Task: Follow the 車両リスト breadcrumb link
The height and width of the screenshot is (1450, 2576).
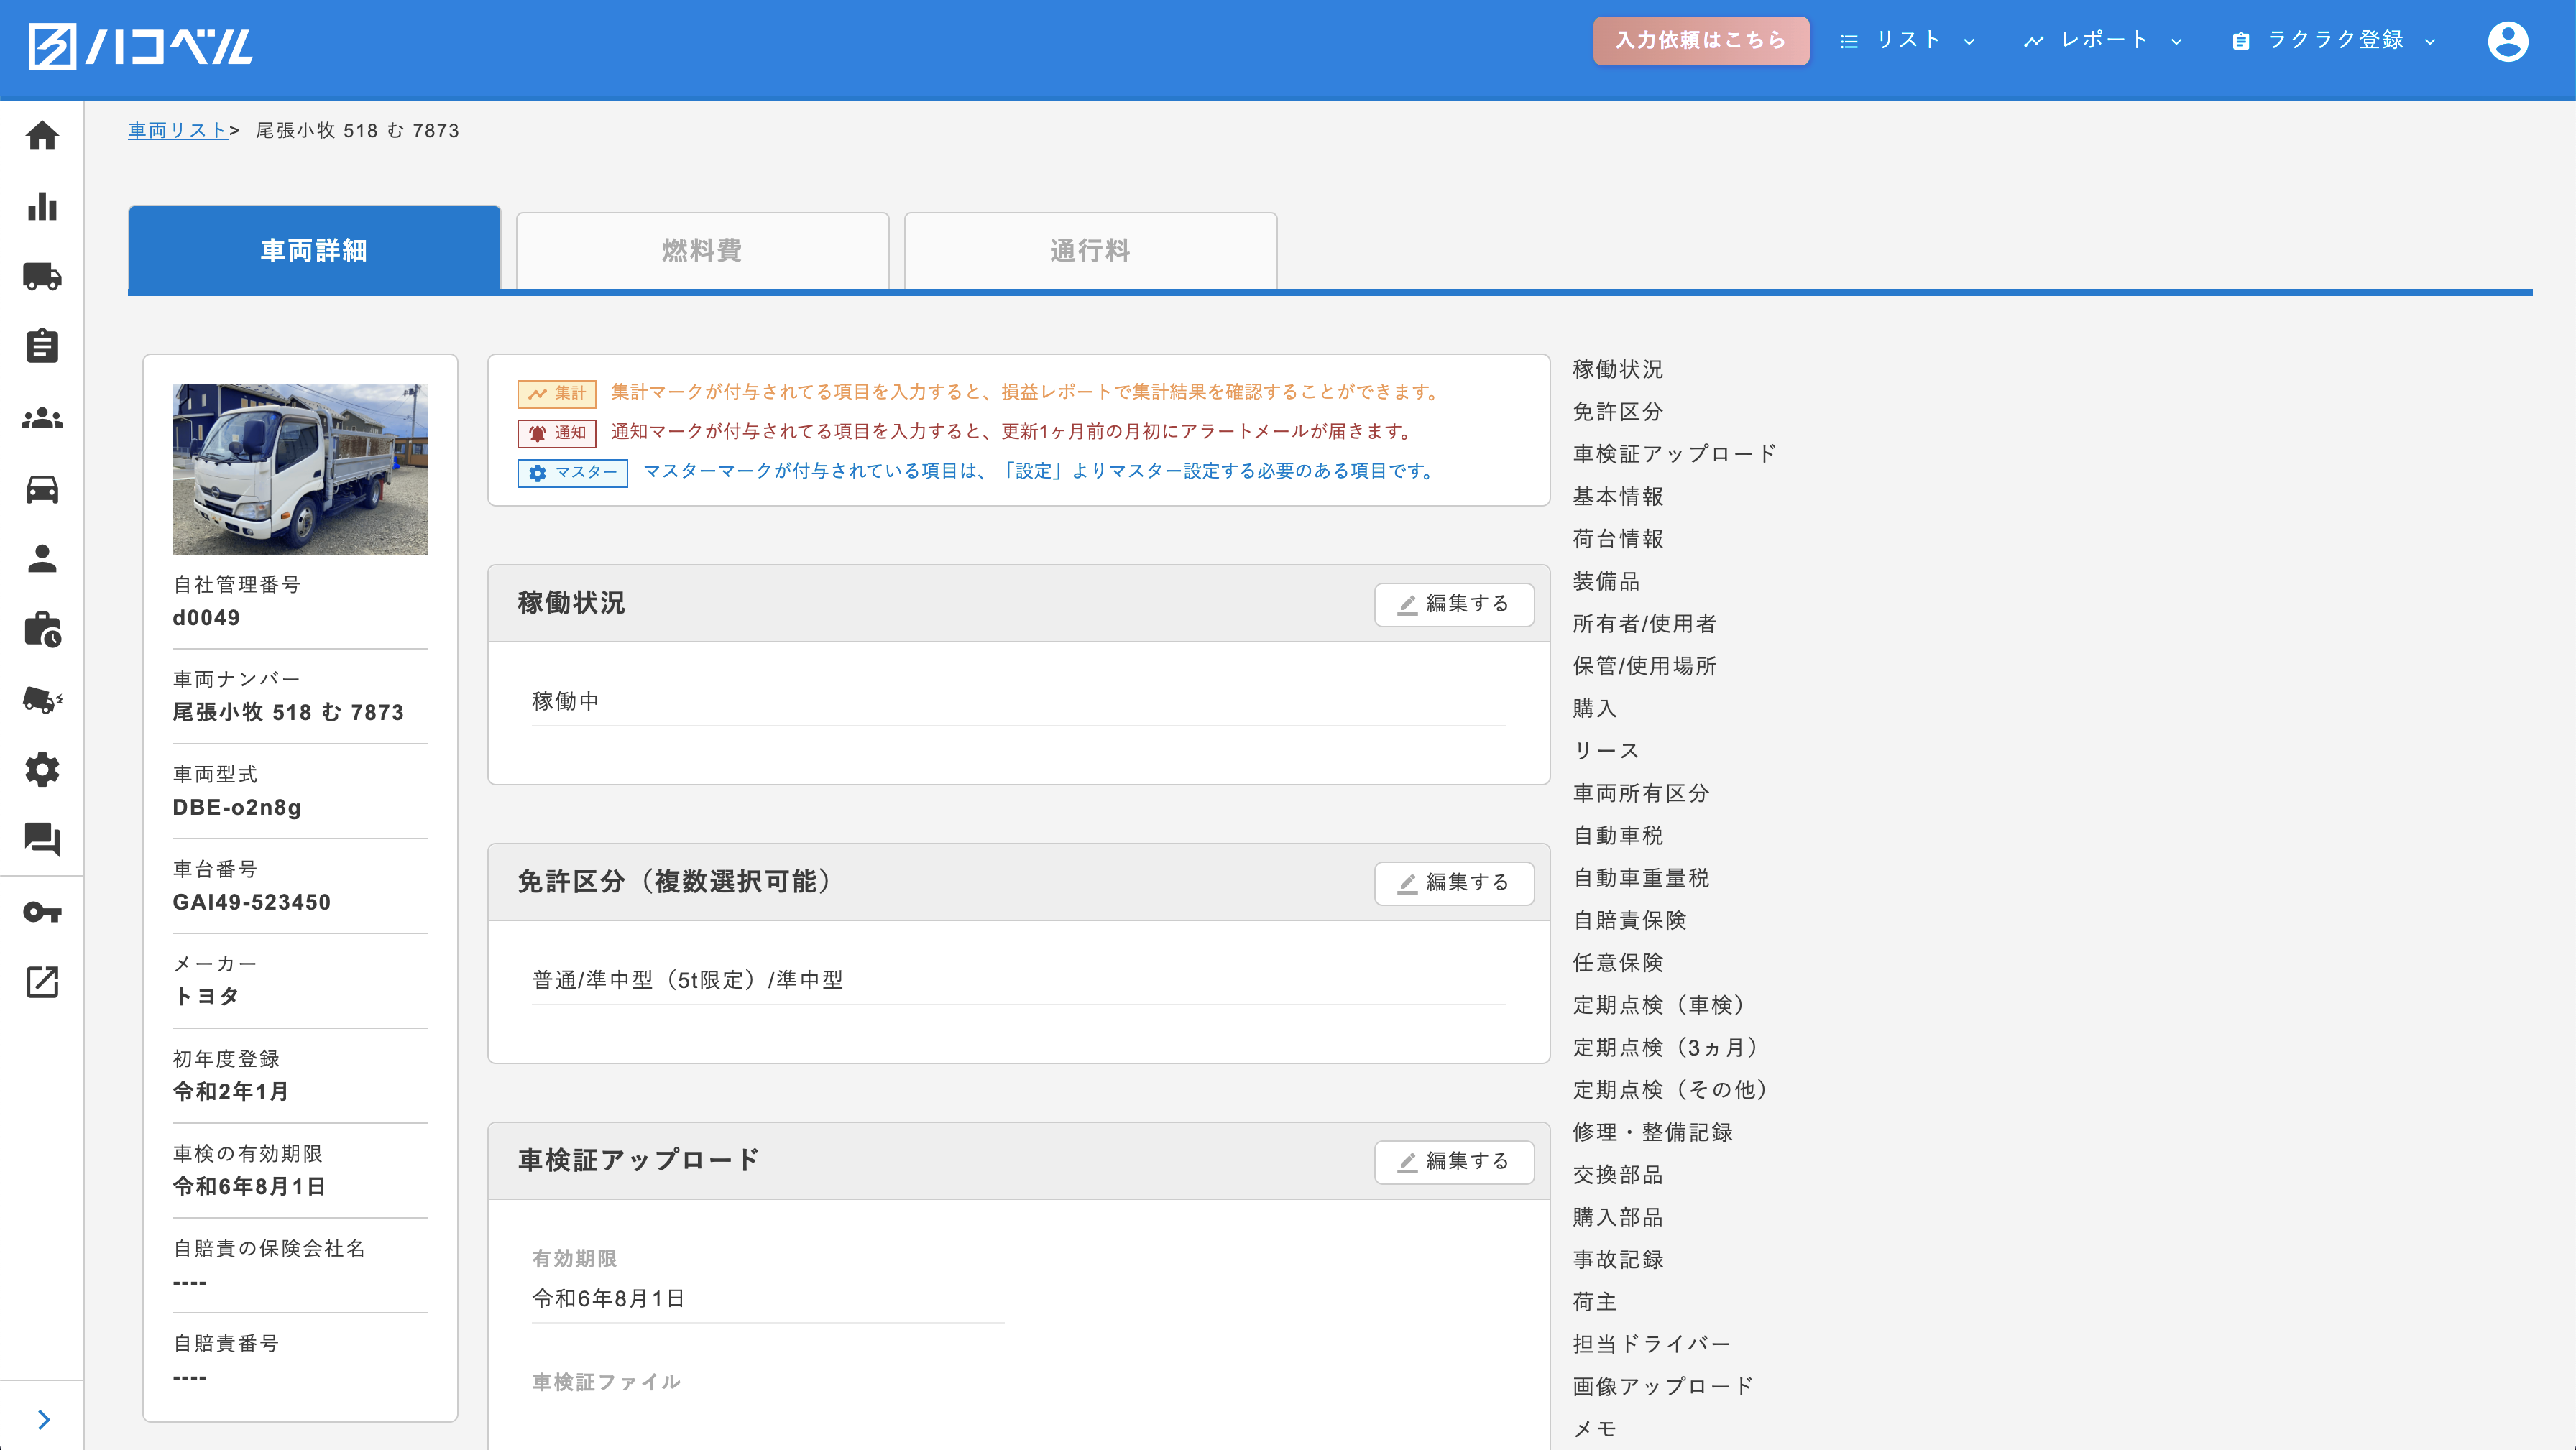Action: [178, 131]
